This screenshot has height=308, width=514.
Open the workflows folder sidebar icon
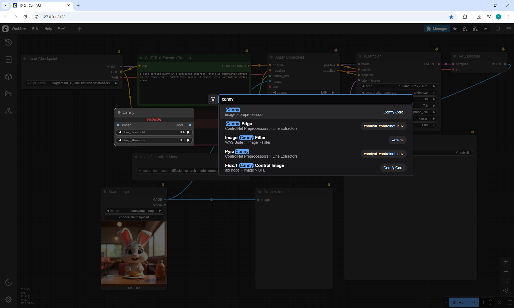coord(9,94)
